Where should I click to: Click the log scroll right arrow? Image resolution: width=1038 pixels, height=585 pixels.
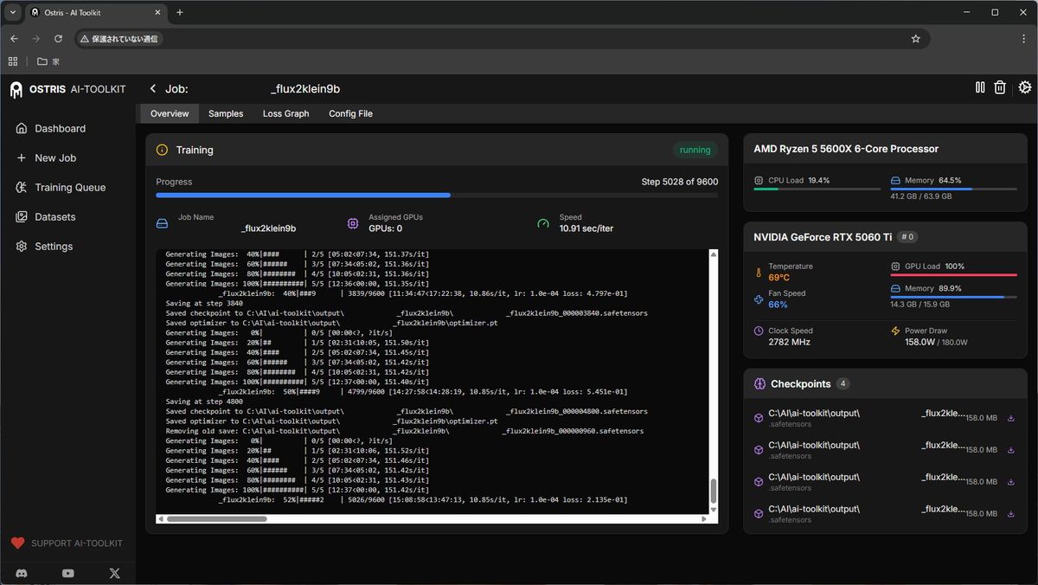704,518
